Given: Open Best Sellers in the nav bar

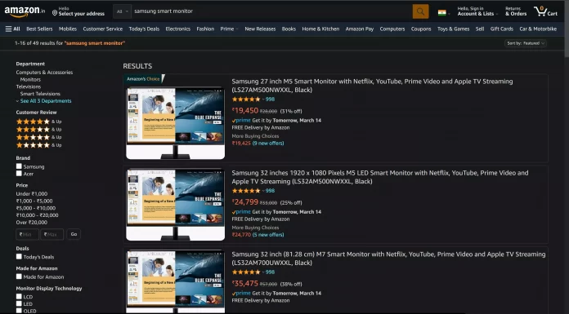Looking at the screenshot, I should pyautogui.click(x=39, y=29).
